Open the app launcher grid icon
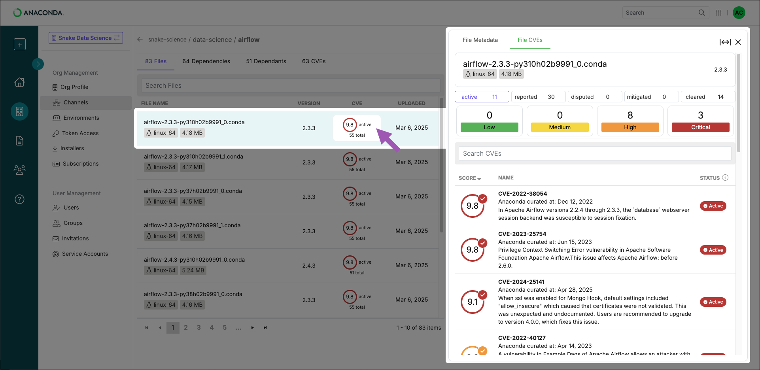This screenshot has width=760, height=370. coord(718,13)
